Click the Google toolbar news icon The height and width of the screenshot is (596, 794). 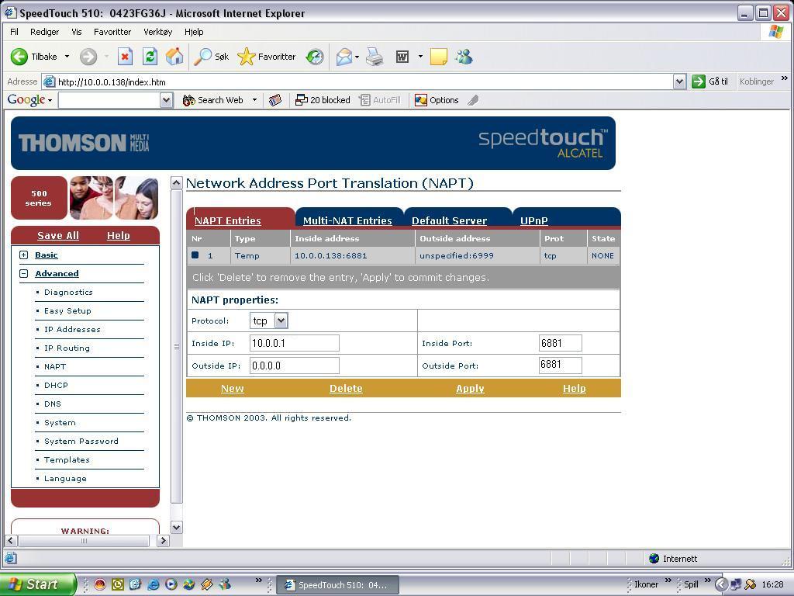coord(275,100)
